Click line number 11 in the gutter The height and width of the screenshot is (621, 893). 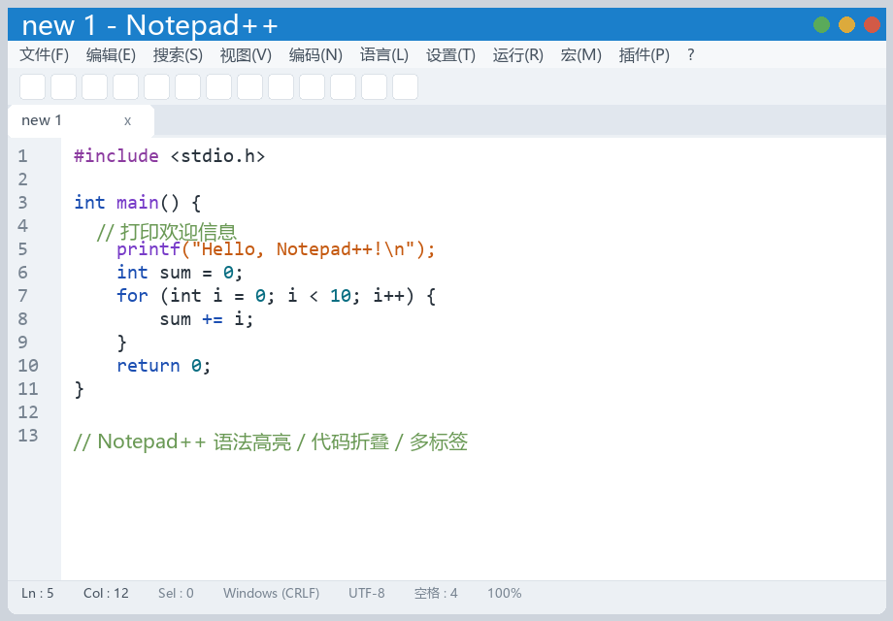click(x=28, y=389)
